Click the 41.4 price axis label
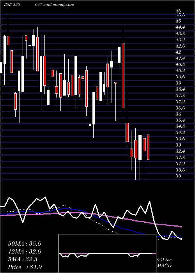 [x=180, y=58]
